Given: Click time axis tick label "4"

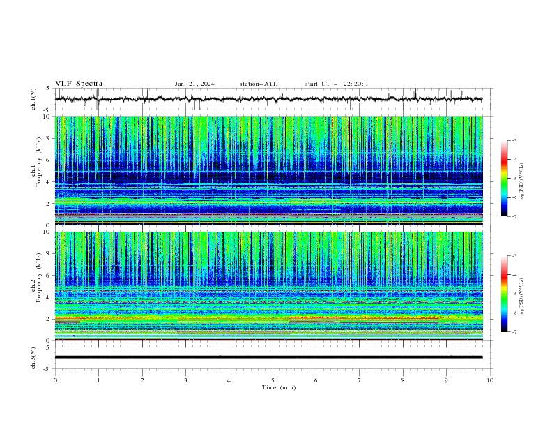Looking at the screenshot, I should pos(229,380).
